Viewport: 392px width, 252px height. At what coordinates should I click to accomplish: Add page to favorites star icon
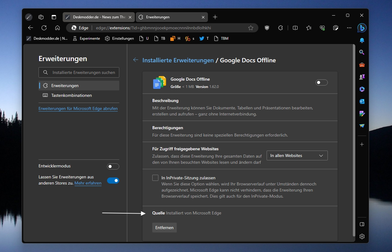pos(251,28)
